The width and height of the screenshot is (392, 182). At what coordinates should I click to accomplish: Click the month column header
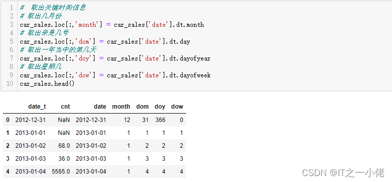[121, 107]
